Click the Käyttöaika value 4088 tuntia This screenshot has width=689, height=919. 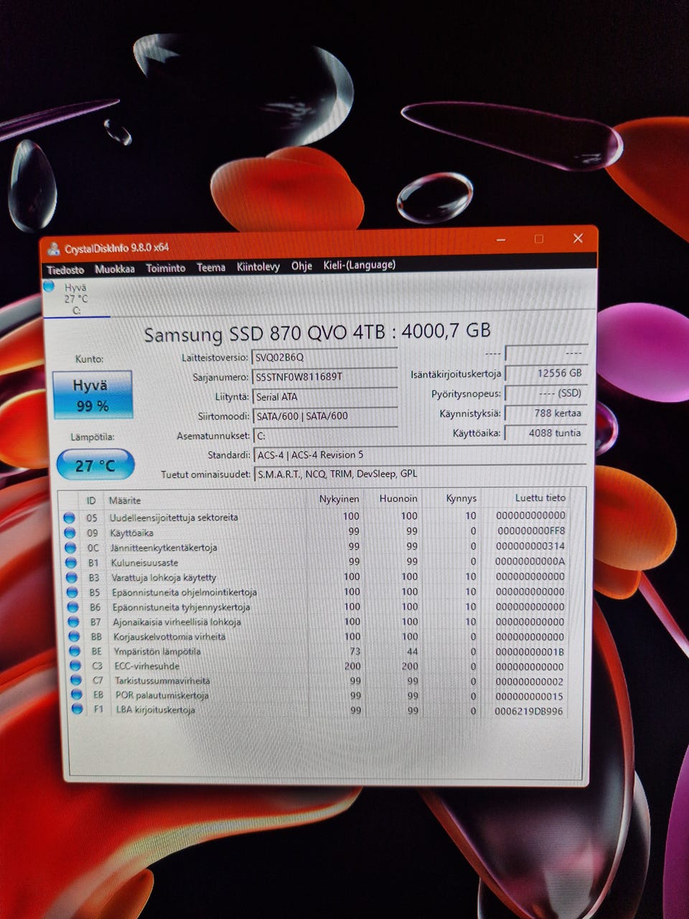point(545,433)
